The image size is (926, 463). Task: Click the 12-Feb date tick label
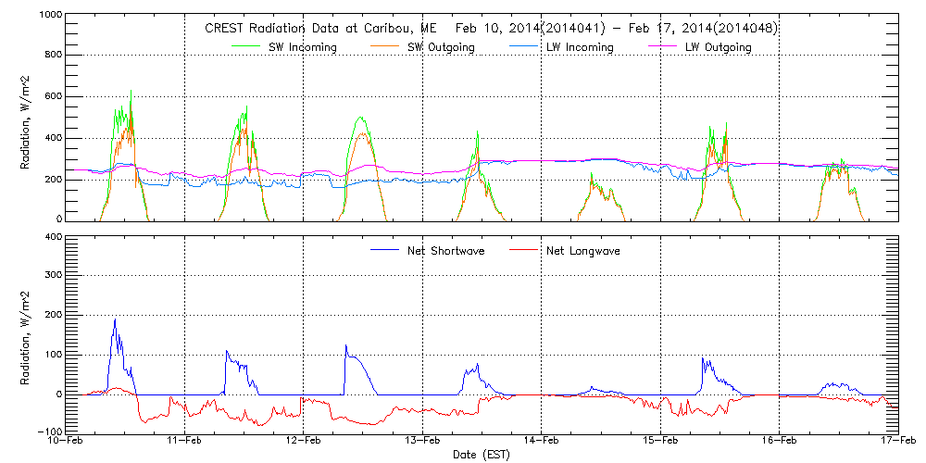tap(303, 441)
